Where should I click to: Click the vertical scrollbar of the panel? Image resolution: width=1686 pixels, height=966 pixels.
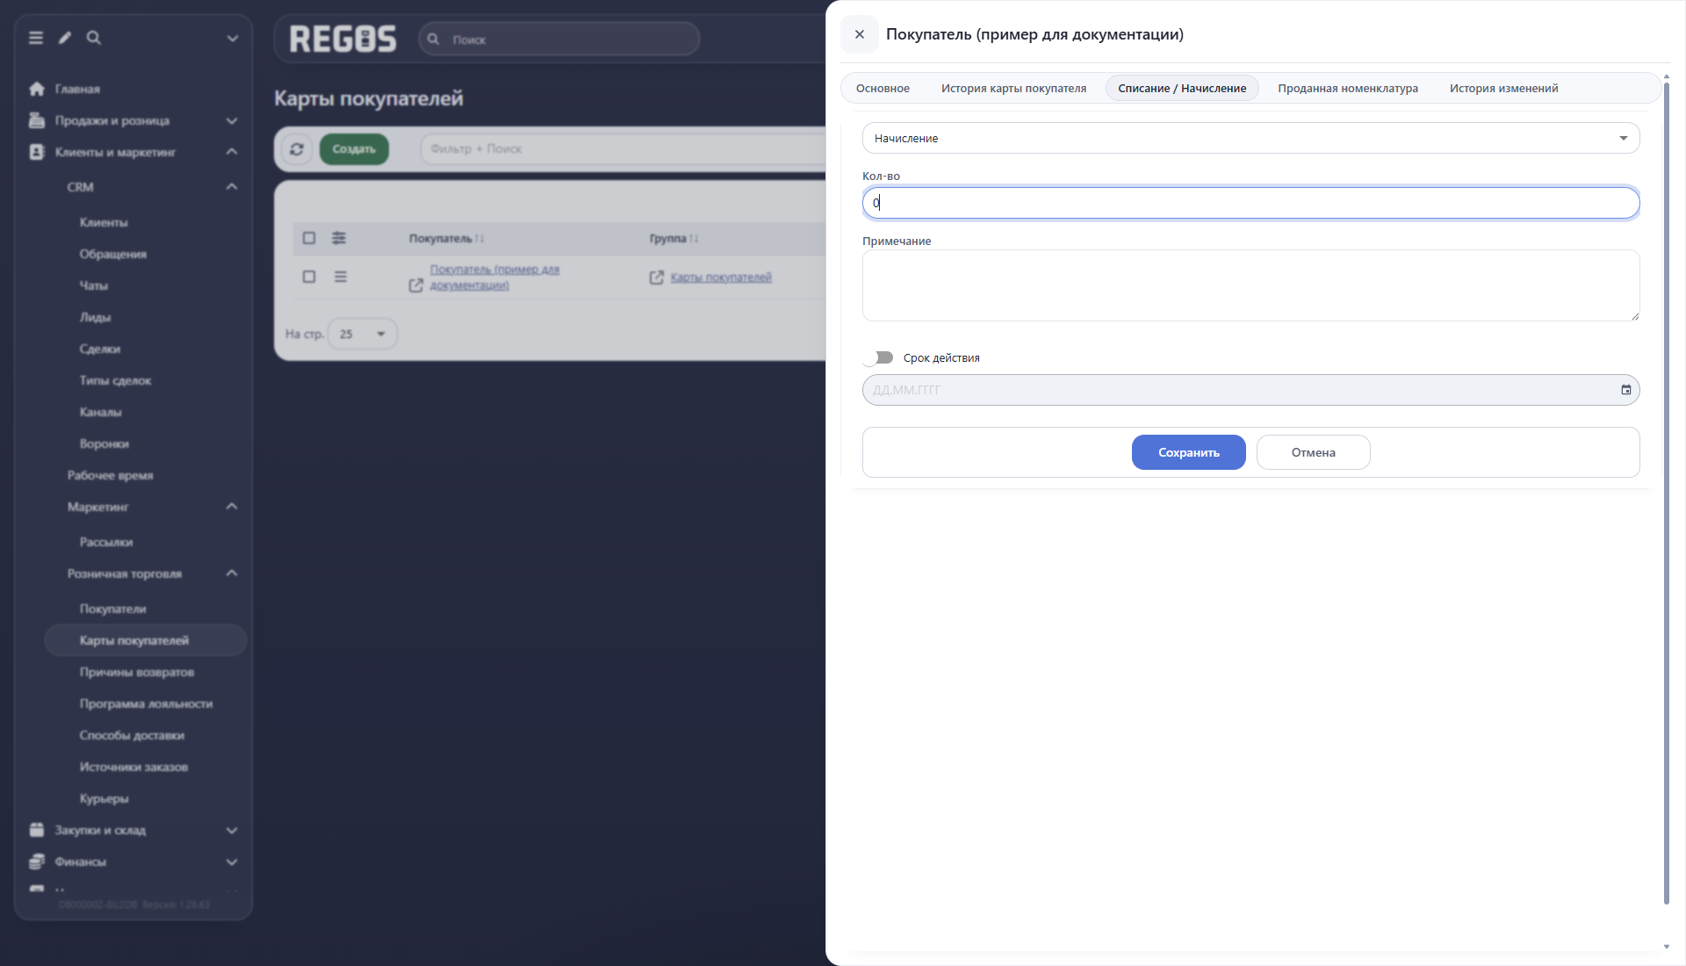click(x=1666, y=492)
